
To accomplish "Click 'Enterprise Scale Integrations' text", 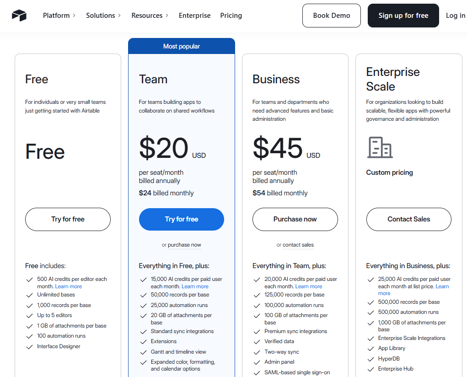I will point(412,338).
